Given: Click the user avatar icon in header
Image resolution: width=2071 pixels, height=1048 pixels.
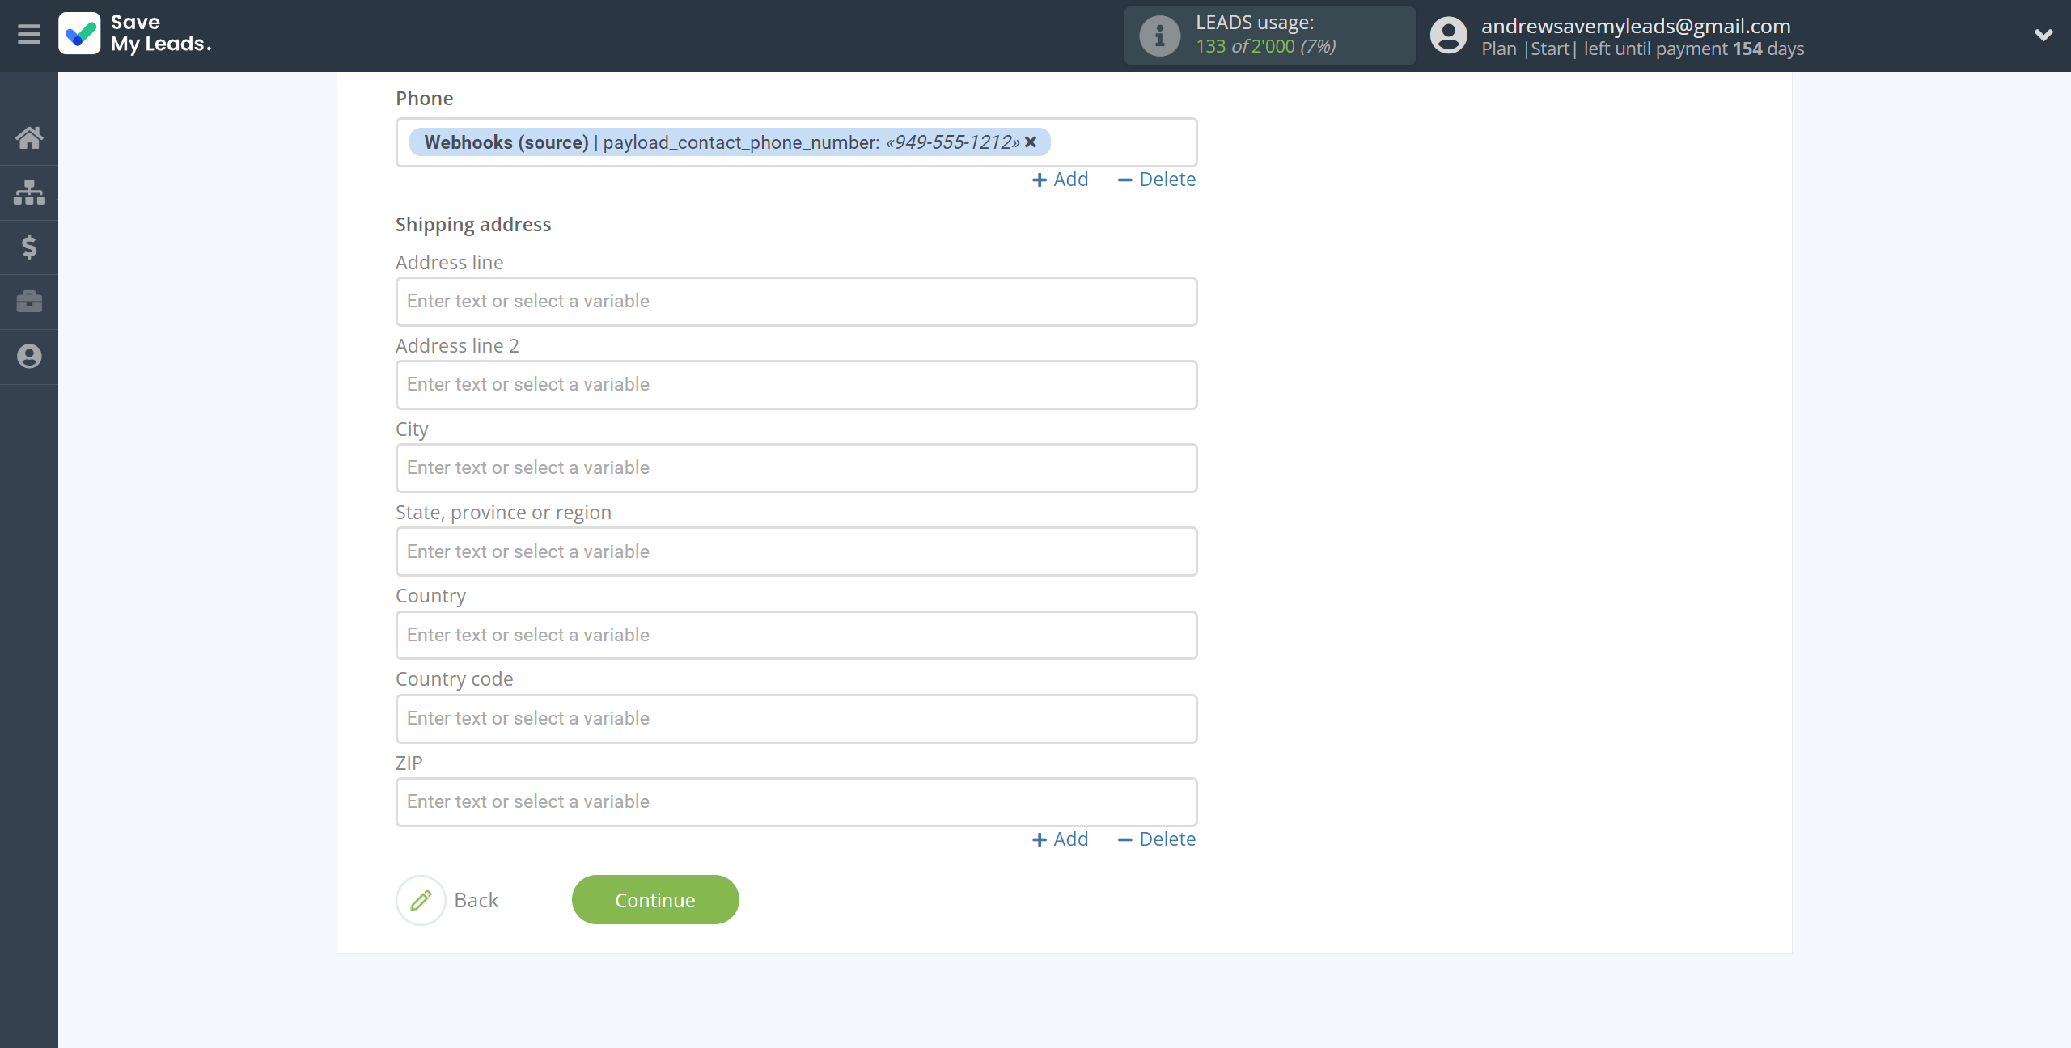Looking at the screenshot, I should click(x=1448, y=36).
